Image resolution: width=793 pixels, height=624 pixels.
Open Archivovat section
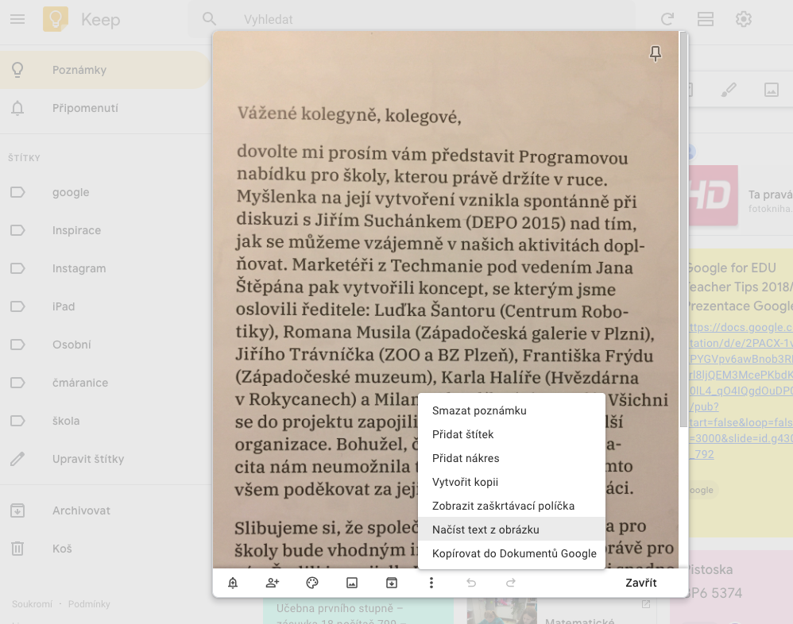(x=105, y=510)
